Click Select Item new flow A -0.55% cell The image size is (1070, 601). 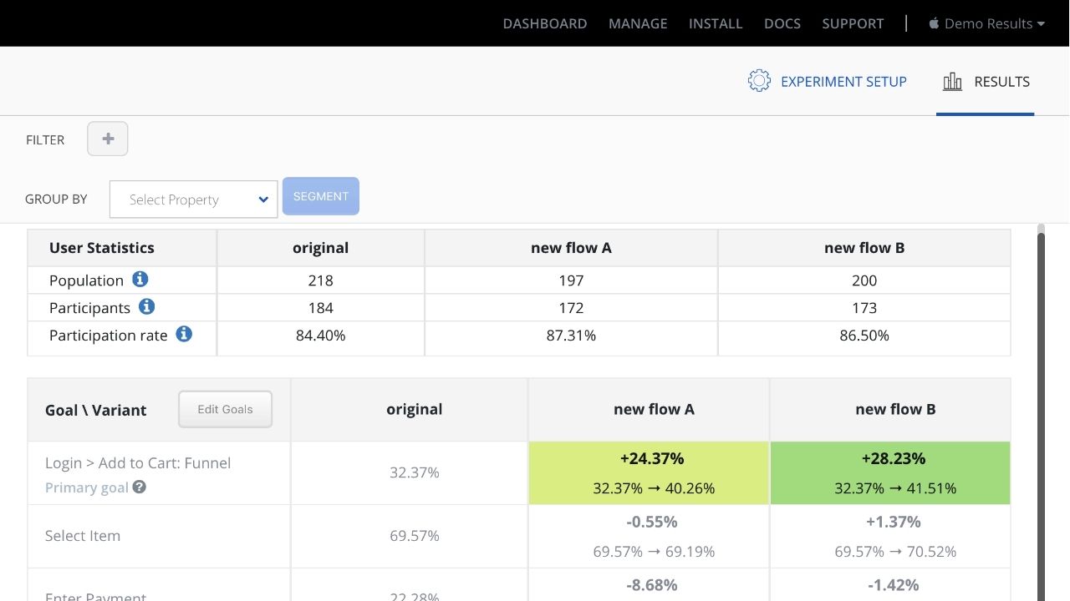(649, 536)
